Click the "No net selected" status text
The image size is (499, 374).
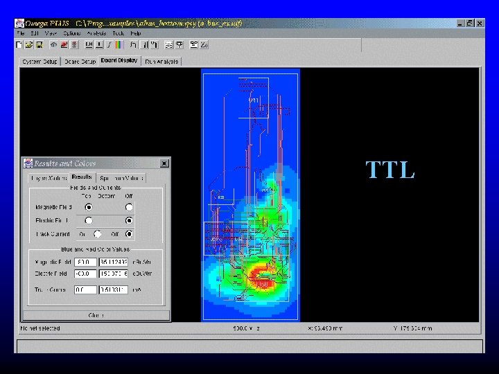(40, 328)
